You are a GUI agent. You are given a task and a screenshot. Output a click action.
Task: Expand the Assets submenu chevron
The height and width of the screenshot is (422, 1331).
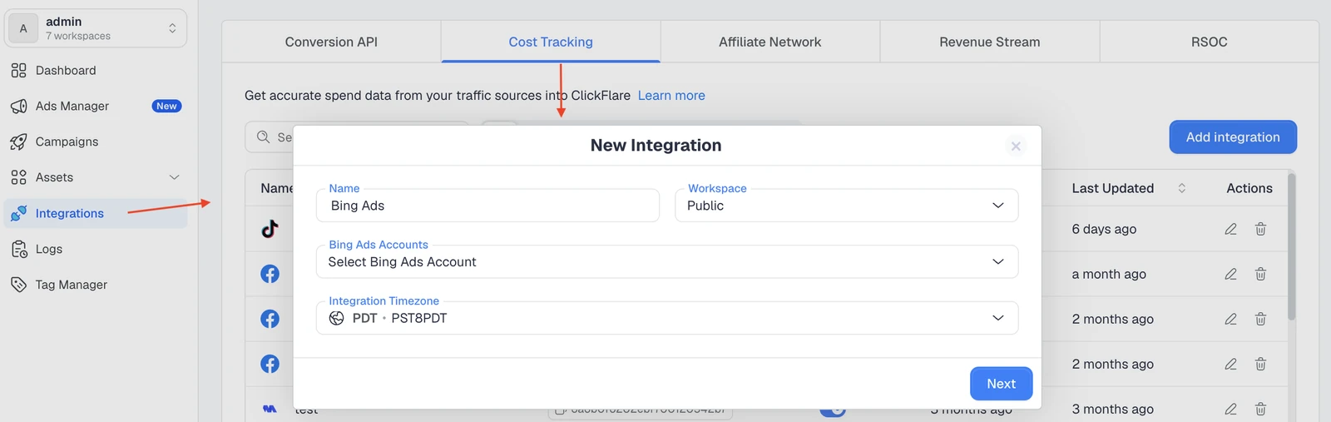[x=174, y=177]
